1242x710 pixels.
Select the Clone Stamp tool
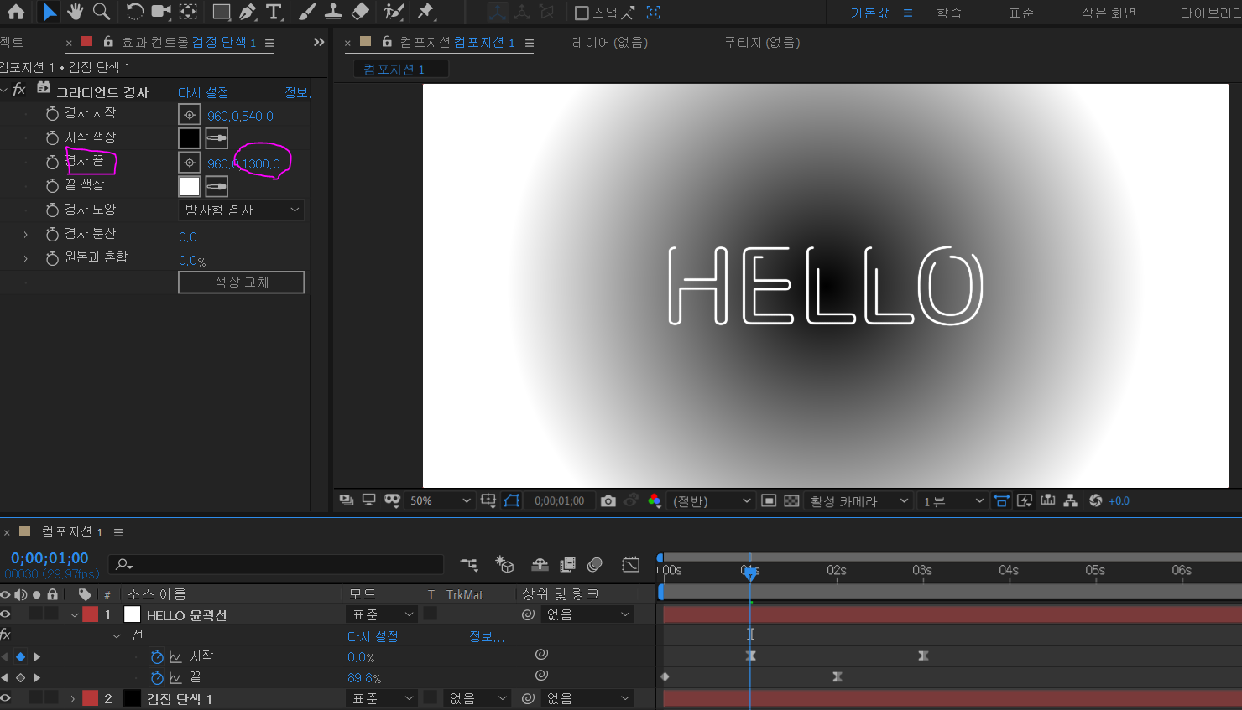click(333, 12)
